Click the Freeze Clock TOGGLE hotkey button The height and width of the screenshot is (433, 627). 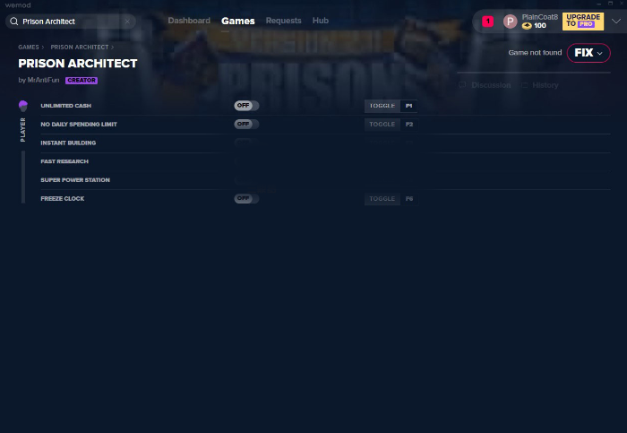point(382,199)
